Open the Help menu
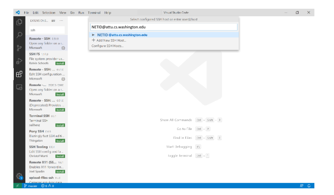 coord(108,13)
